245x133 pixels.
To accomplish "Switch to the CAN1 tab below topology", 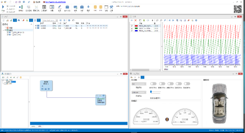I will (33, 126).
